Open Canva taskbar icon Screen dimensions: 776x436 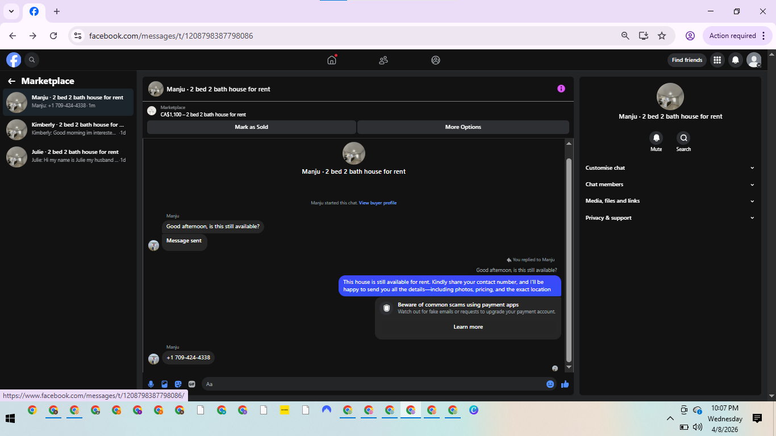(x=474, y=410)
